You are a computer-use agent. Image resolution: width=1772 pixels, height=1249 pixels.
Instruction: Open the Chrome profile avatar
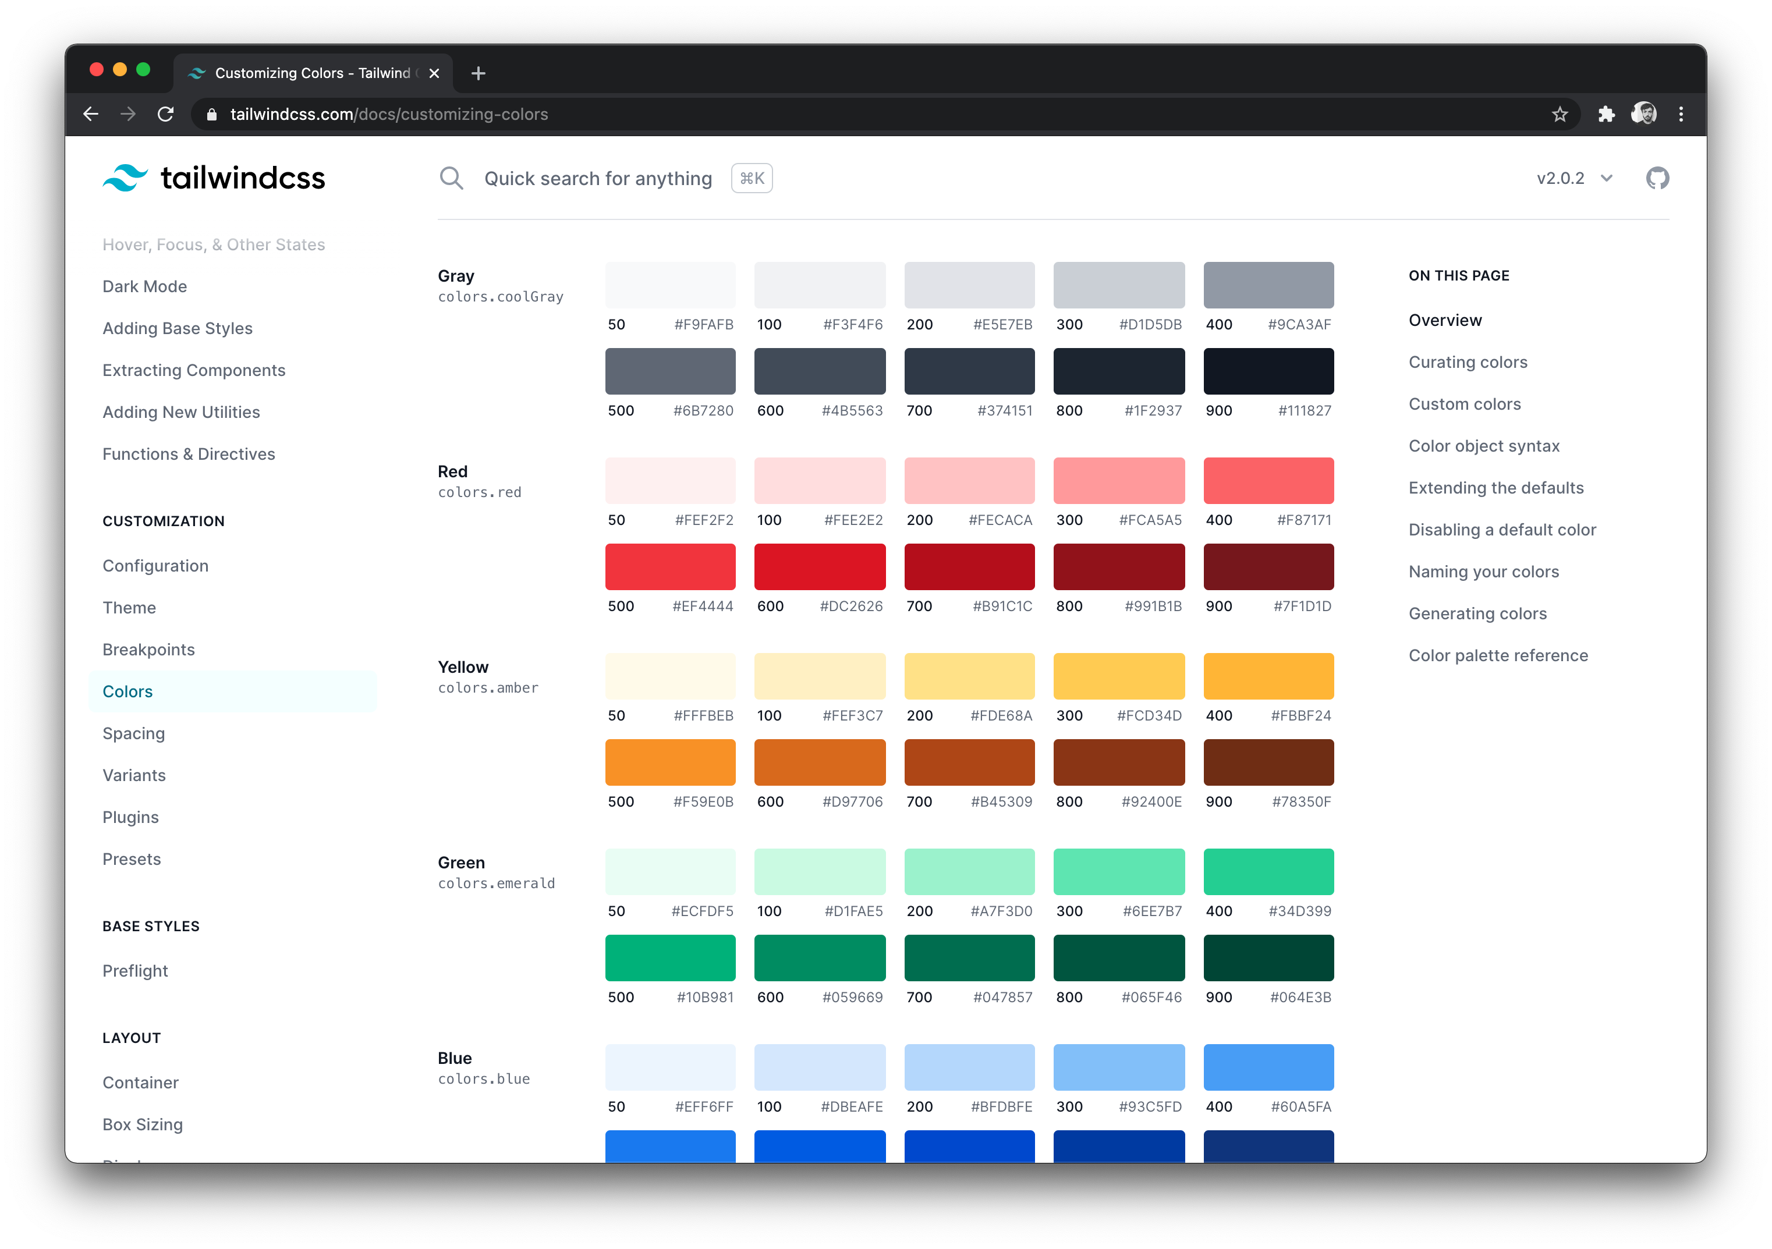(x=1643, y=114)
